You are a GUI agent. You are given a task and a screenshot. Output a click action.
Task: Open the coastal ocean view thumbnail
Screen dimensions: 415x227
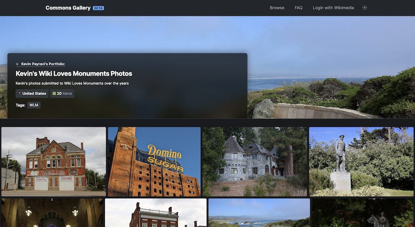(259, 213)
